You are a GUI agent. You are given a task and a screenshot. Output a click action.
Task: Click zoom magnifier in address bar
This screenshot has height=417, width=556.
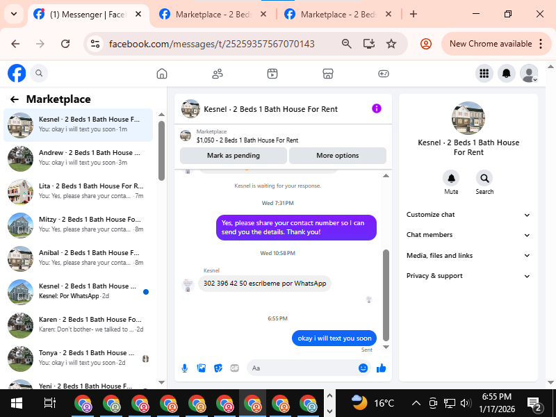pyautogui.click(x=346, y=44)
